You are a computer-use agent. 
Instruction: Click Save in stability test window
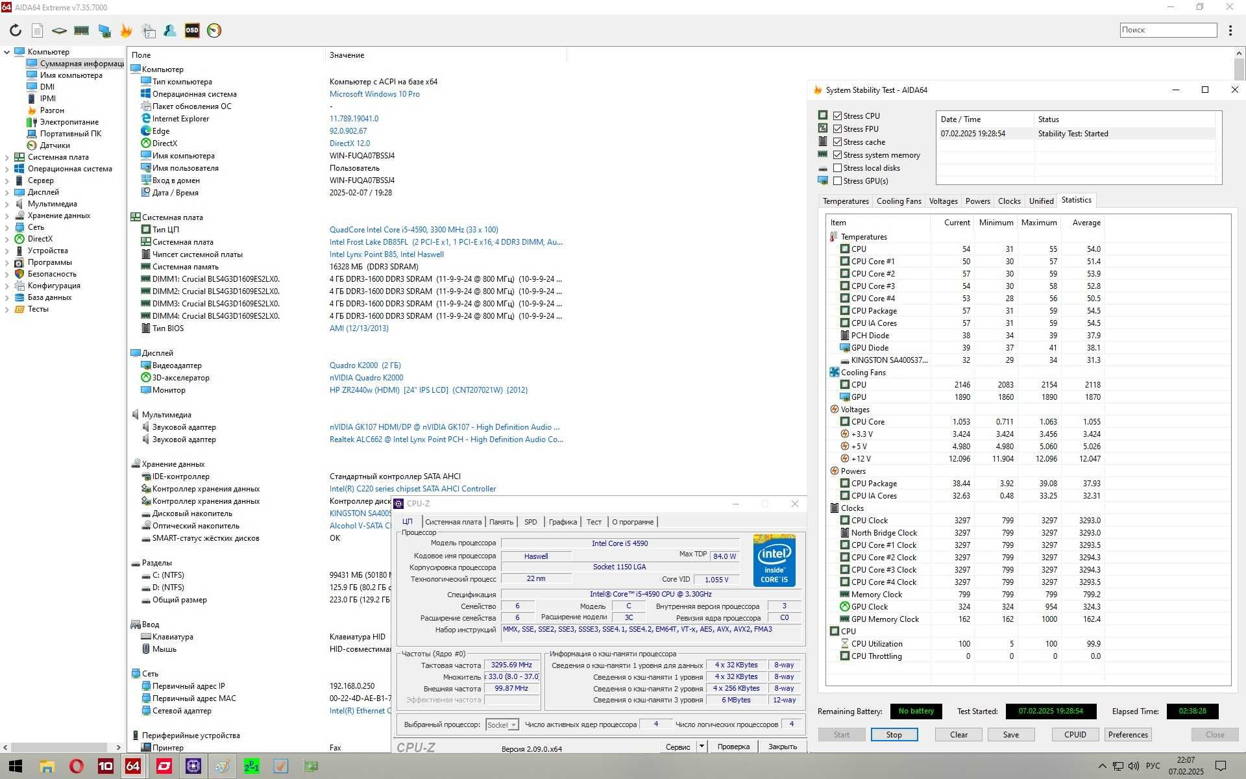tap(1010, 735)
